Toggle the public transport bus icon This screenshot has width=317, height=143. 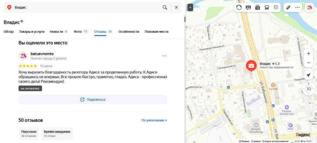tap(267, 8)
